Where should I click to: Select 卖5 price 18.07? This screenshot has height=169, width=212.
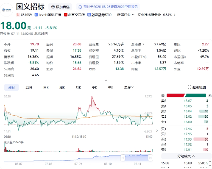click(188, 101)
